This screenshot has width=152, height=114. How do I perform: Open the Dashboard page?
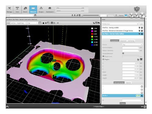(50, 9)
